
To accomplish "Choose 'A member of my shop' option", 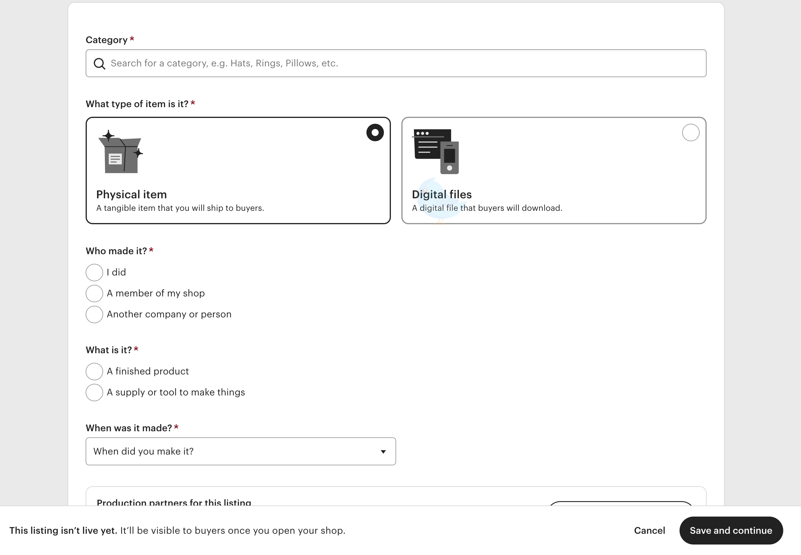I will tap(94, 294).
